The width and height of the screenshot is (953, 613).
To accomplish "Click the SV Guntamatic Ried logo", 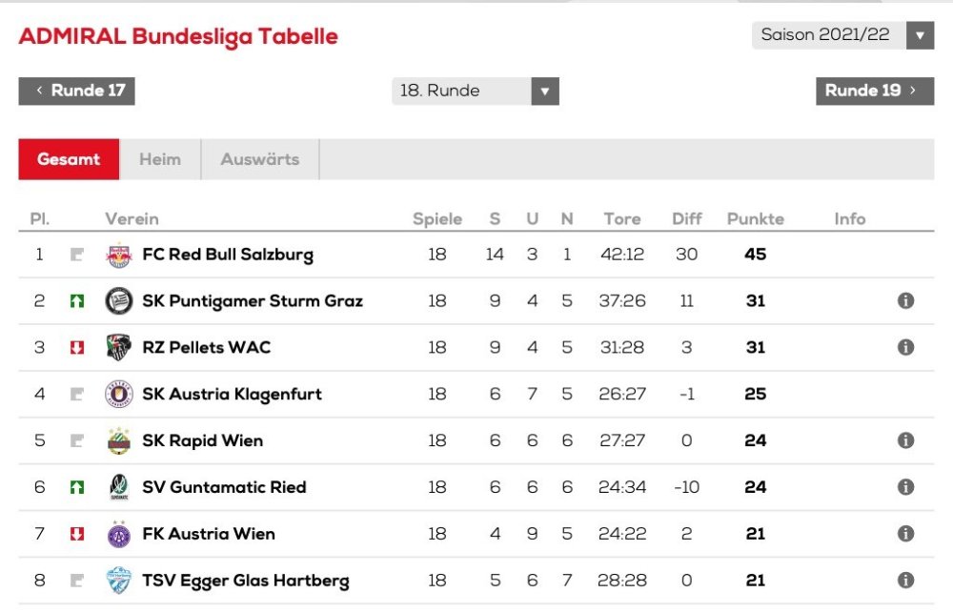I will click(x=118, y=487).
